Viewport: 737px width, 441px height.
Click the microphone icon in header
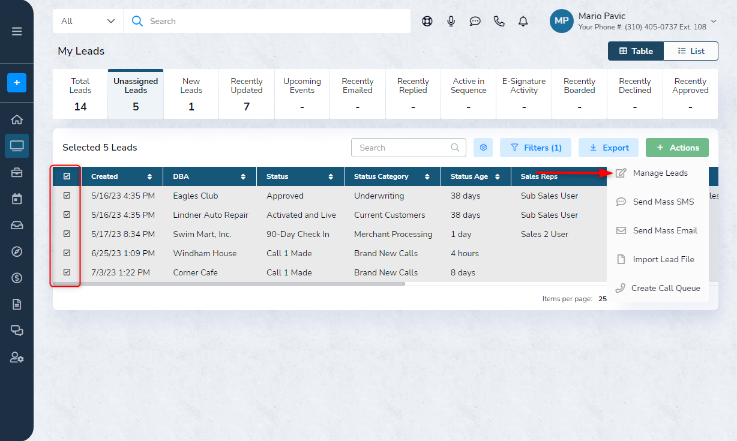click(x=451, y=21)
